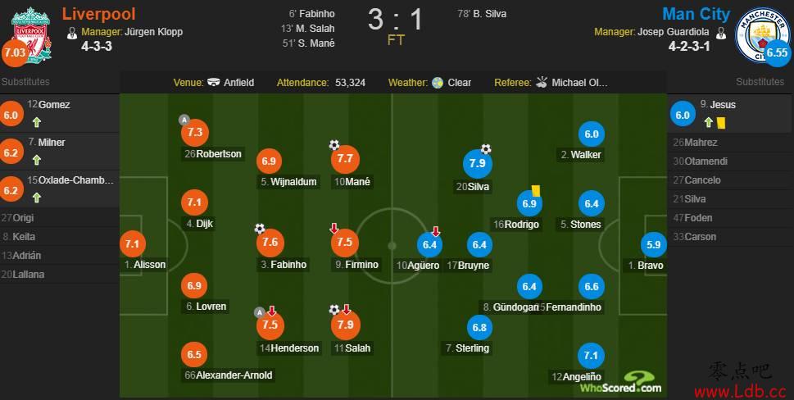The height and width of the screenshot is (400, 794).
Task: Click the yellow card above Rodrigo
Action: tap(535, 190)
